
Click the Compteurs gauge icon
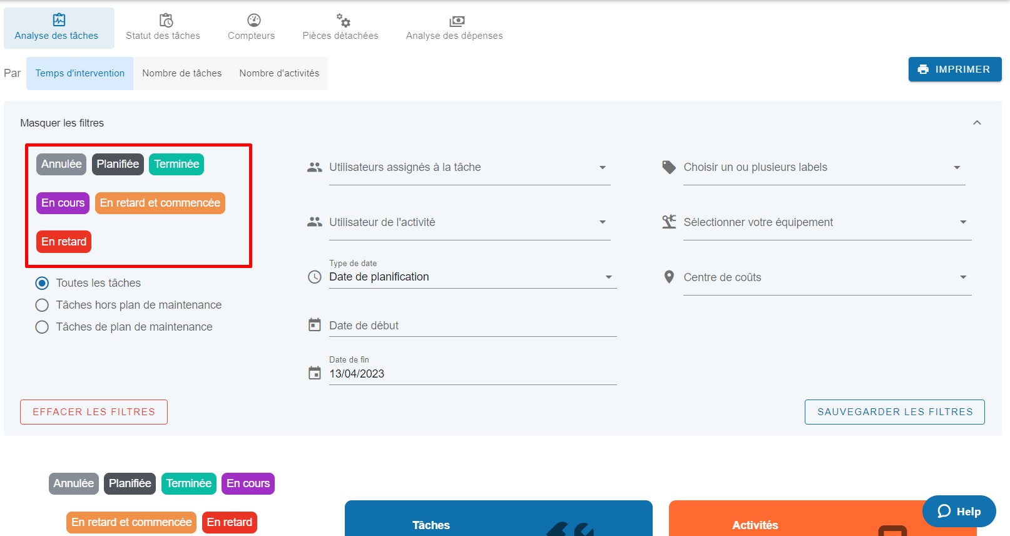point(253,20)
